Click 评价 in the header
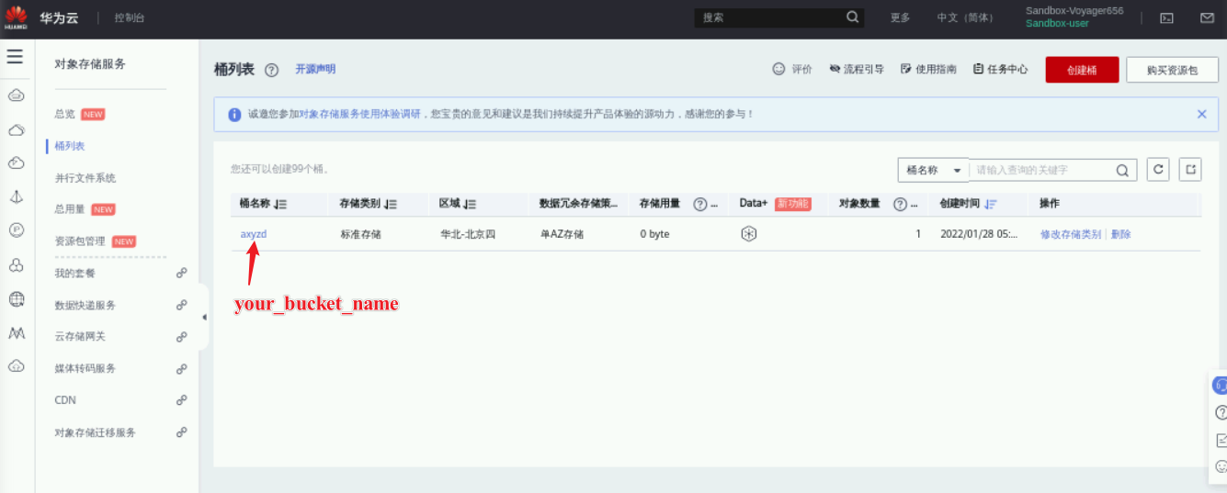 [x=792, y=70]
